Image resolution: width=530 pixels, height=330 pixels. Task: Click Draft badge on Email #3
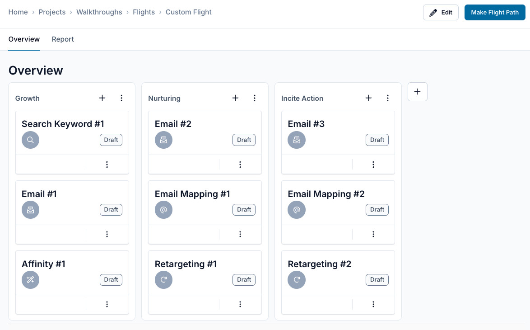pyautogui.click(x=377, y=140)
